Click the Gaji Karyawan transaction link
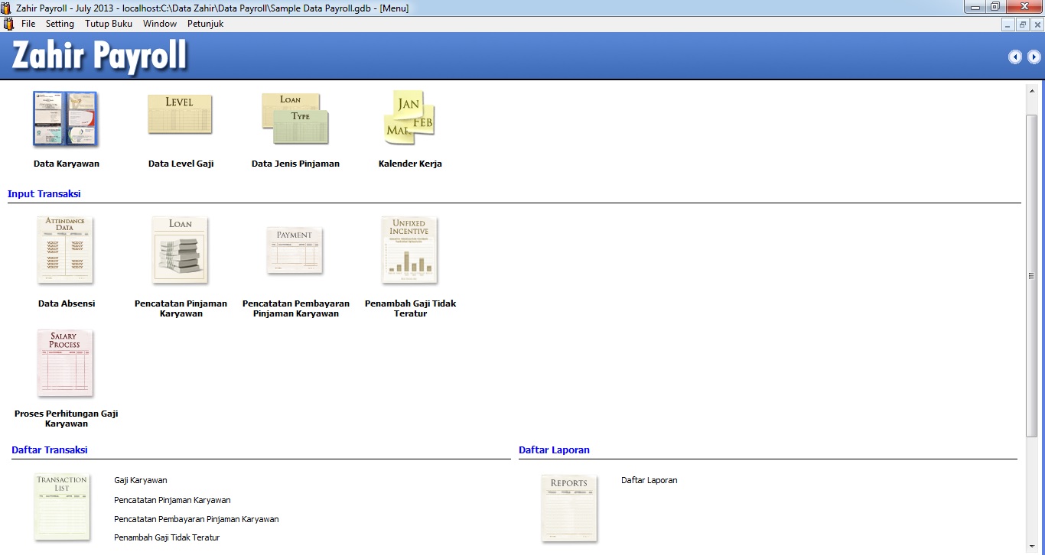Screen dimensions: 1045x555 tap(141, 480)
